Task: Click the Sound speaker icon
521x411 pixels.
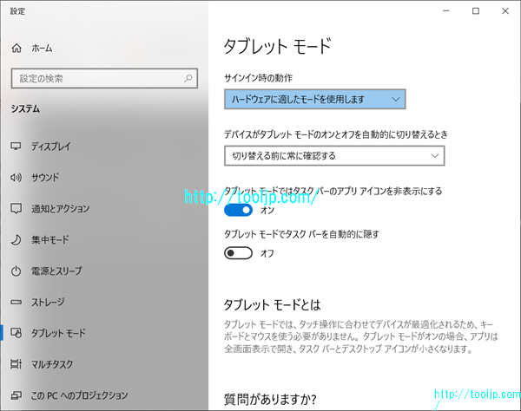Action: pyautogui.click(x=16, y=178)
